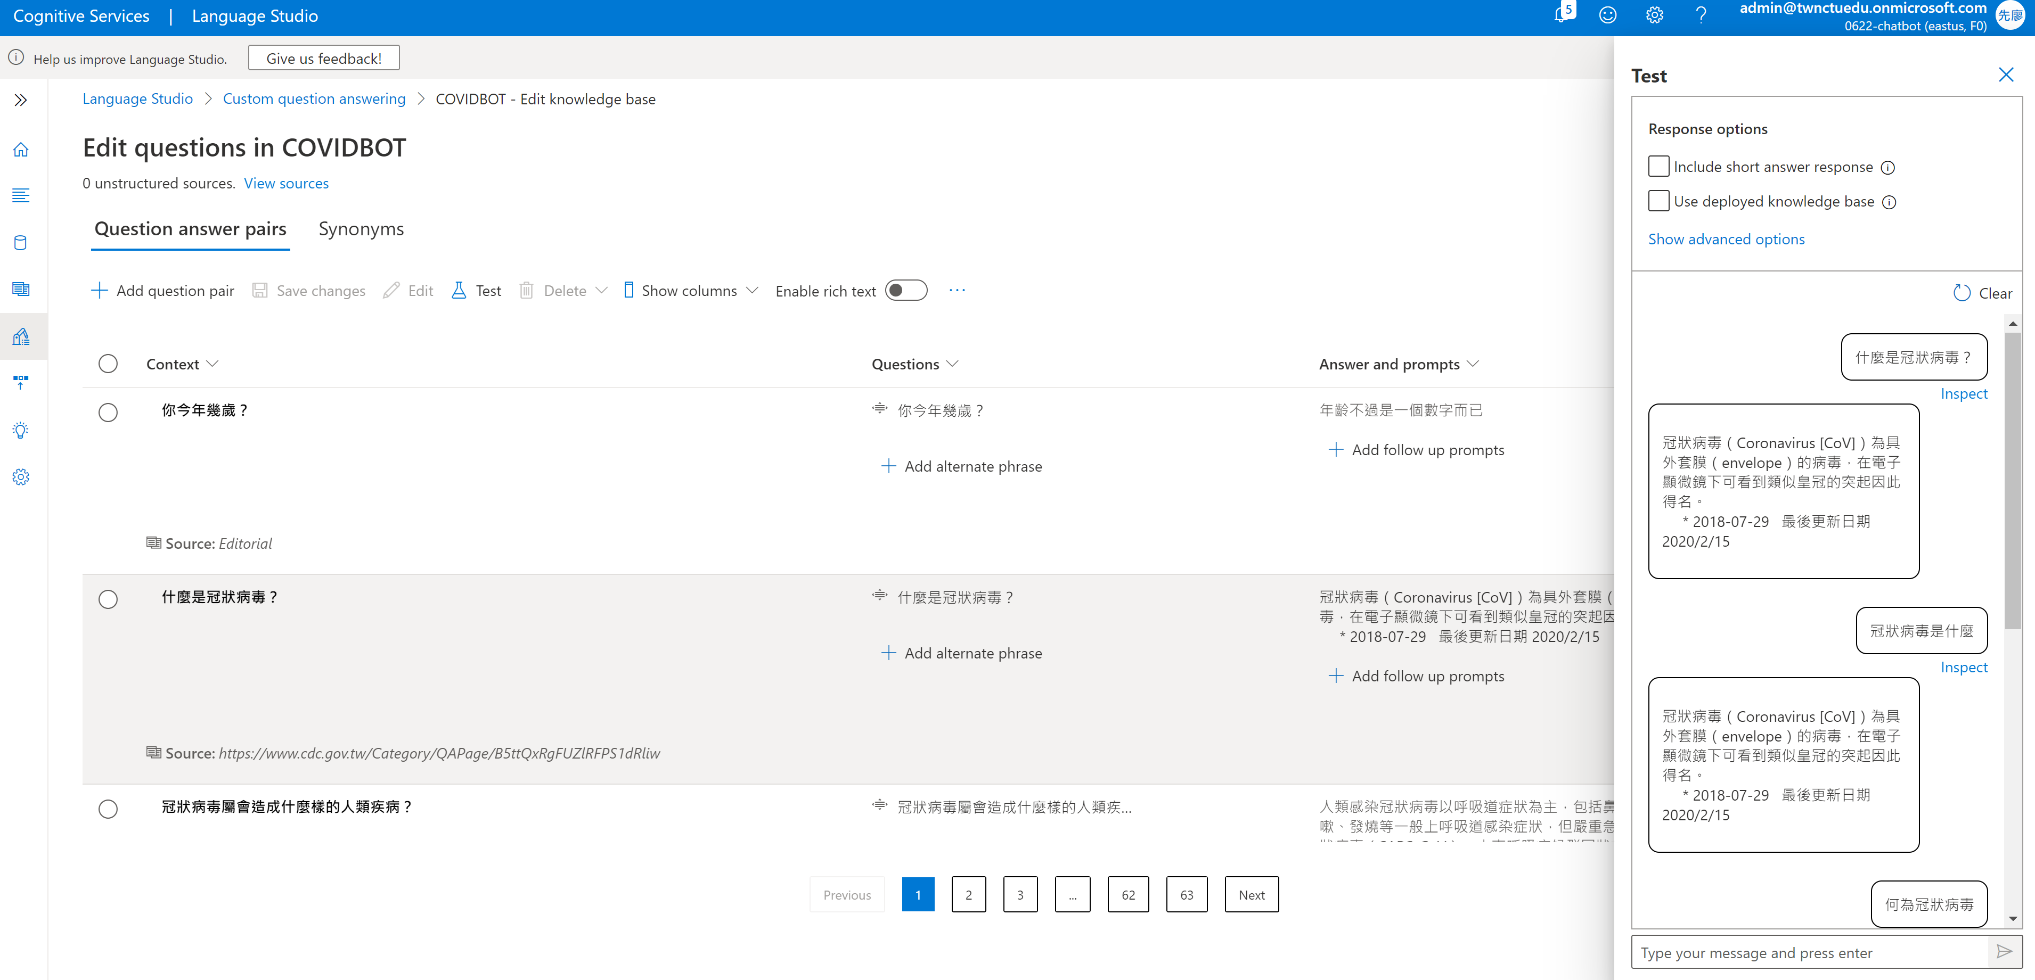Click info icon in improve banner
This screenshot has height=980, width=2035.
click(x=16, y=59)
